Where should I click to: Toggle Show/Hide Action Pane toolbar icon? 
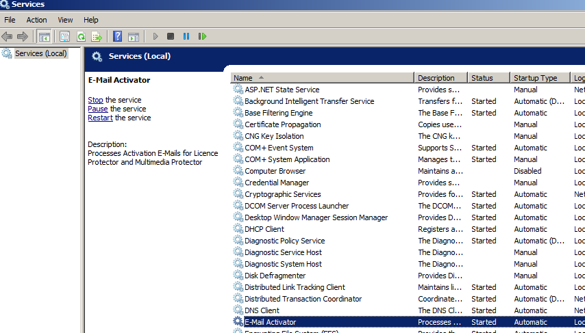pos(134,36)
